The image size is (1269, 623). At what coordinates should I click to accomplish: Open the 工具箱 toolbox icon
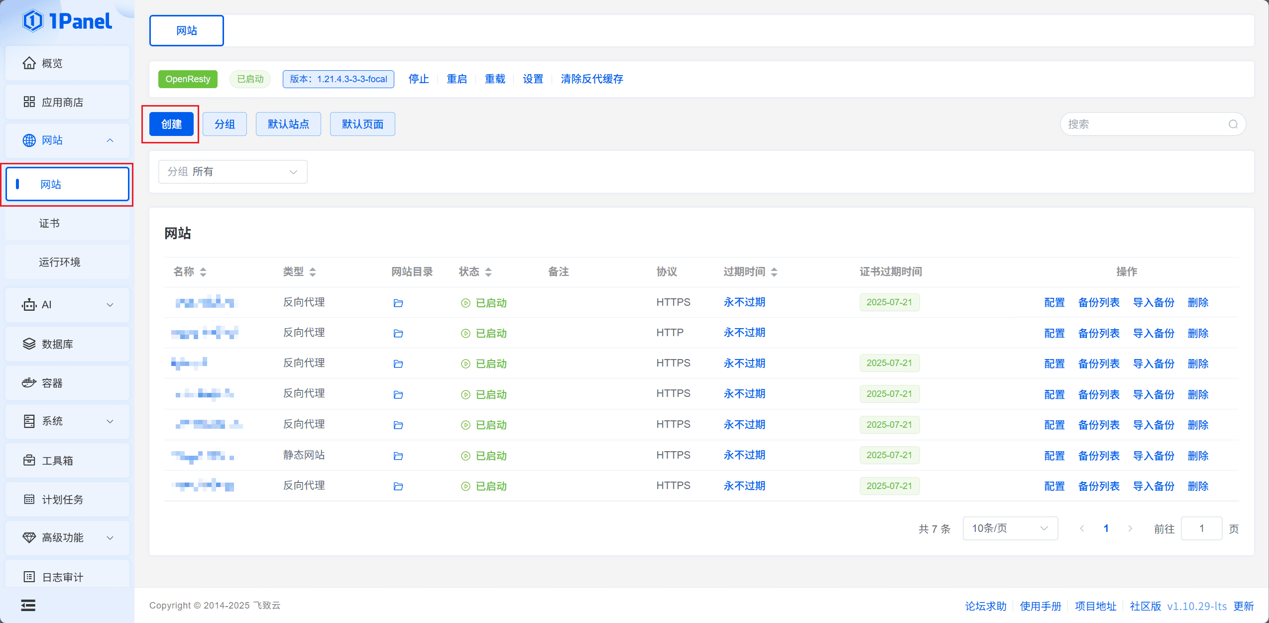pos(29,461)
